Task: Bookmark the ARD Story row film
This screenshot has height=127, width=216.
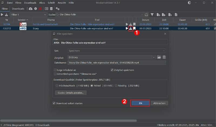Action: [x=134, y=28]
